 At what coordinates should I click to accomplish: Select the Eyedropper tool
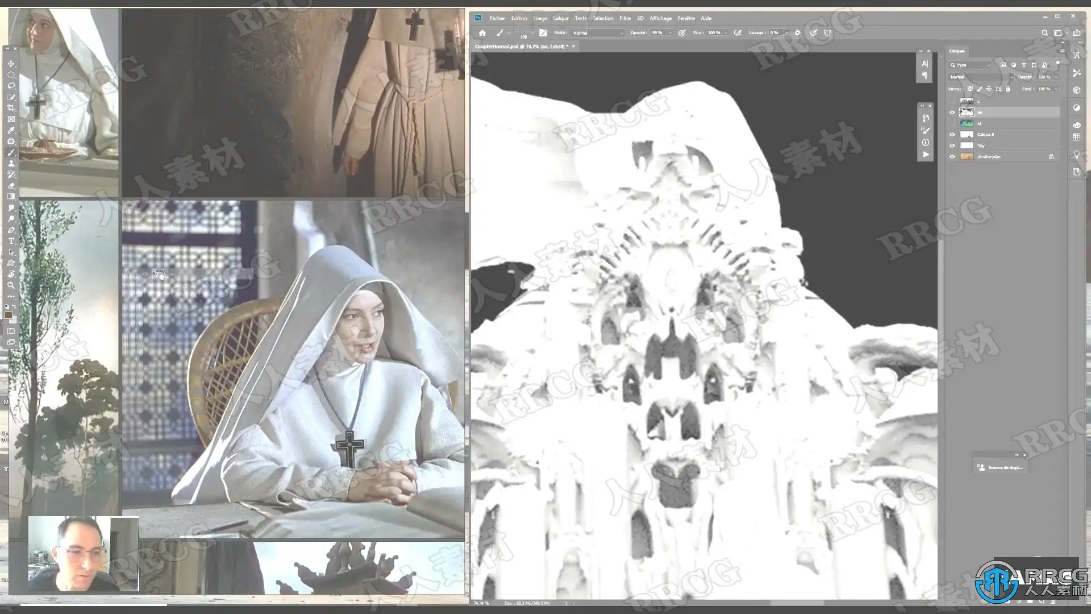point(11,130)
